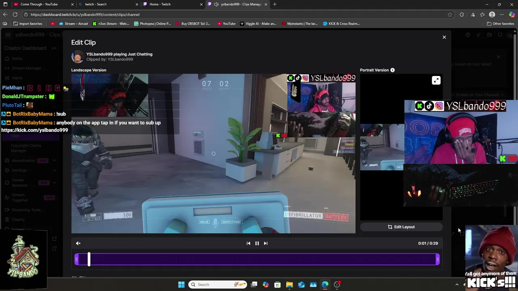518x291 pixels.
Task: Open the Import favorites bookmark
Action: click(28, 23)
